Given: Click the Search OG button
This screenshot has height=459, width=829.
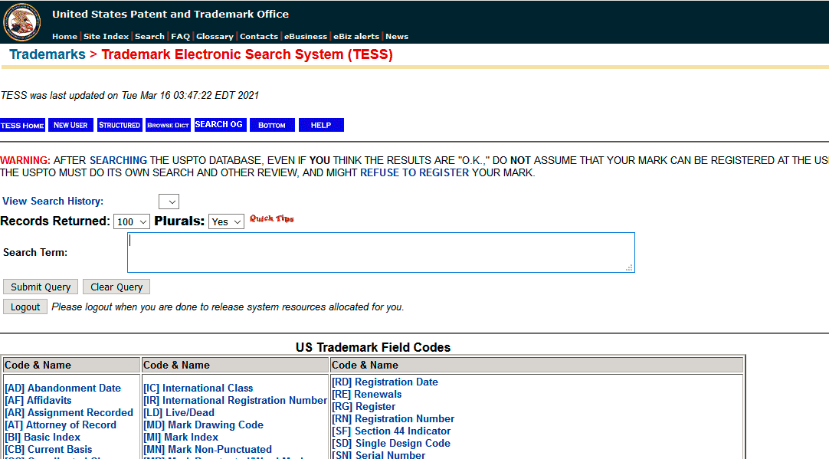Looking at the screenshot, I should click(220, 124).
